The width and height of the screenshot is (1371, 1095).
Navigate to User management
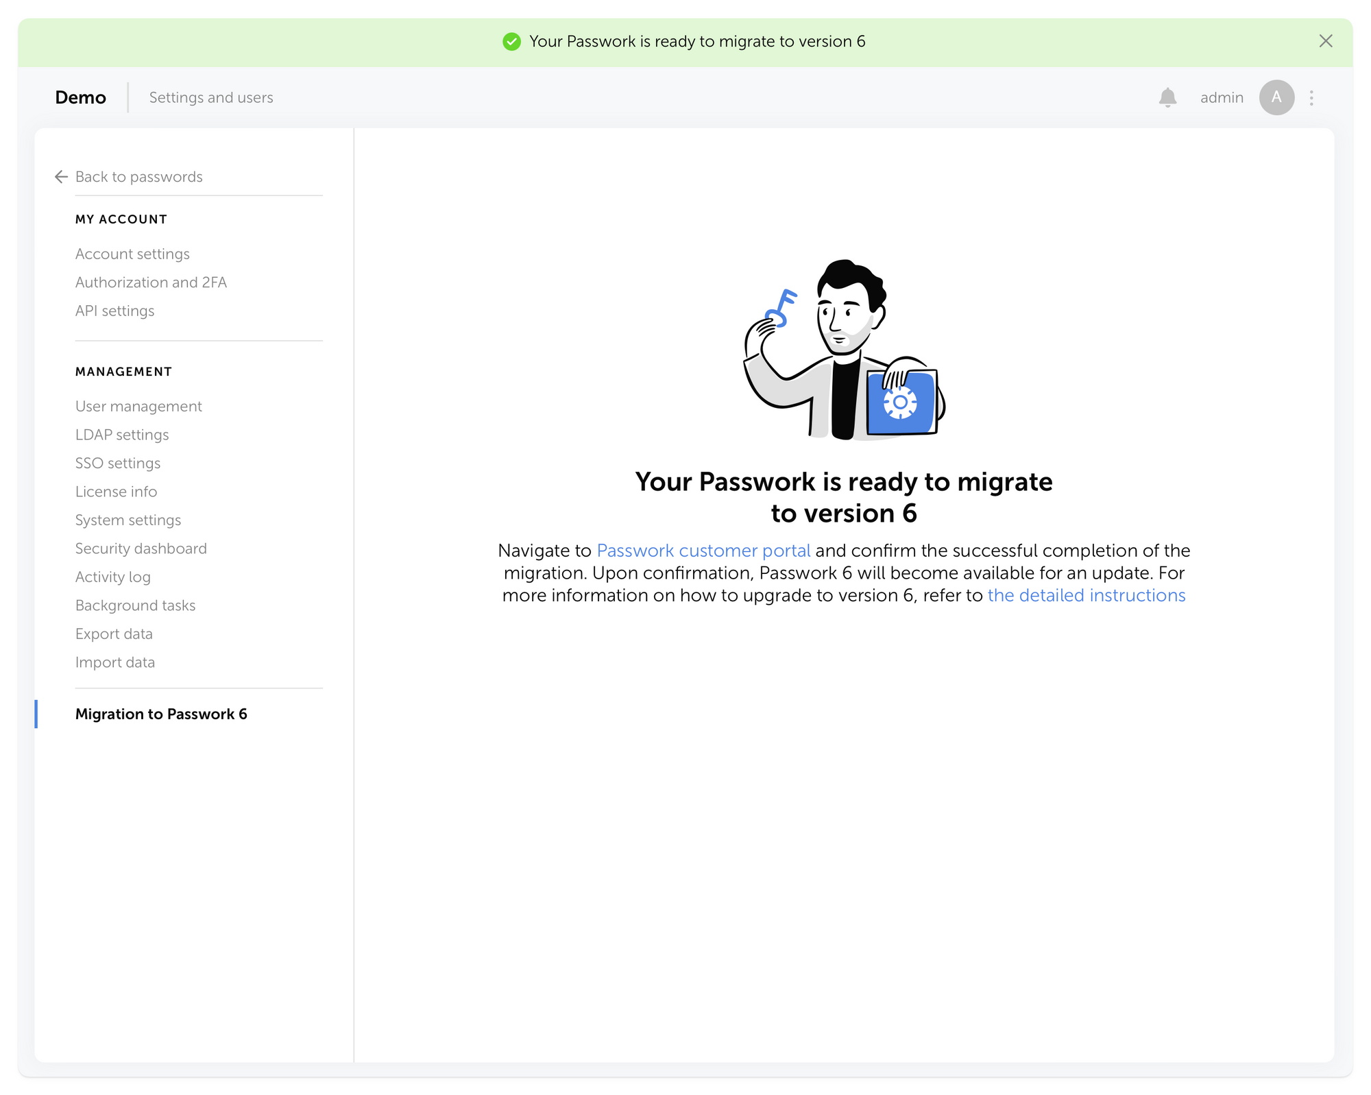click(138, 405)
